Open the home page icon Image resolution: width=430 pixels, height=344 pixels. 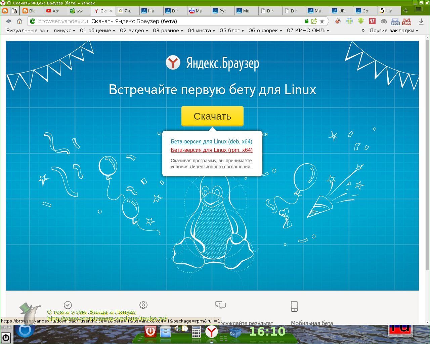pyautogui.click(x=19, y=21)
